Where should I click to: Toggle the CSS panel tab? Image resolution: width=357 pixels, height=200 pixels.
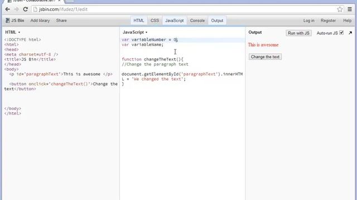155,21
